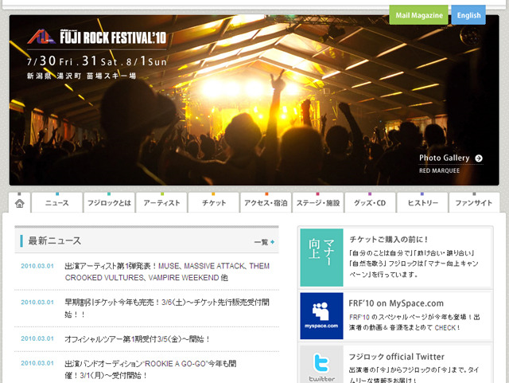
Task: Click the 一覧 news list link
Action: [261, 242]
